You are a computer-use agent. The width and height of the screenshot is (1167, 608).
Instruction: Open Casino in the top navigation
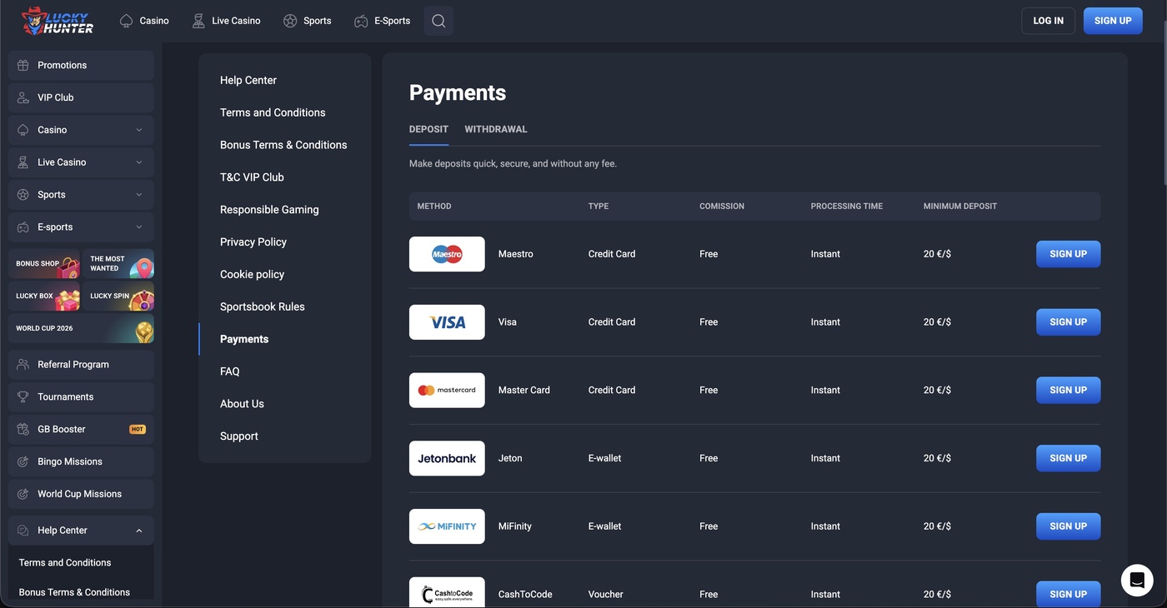click(x=144, y=21)
